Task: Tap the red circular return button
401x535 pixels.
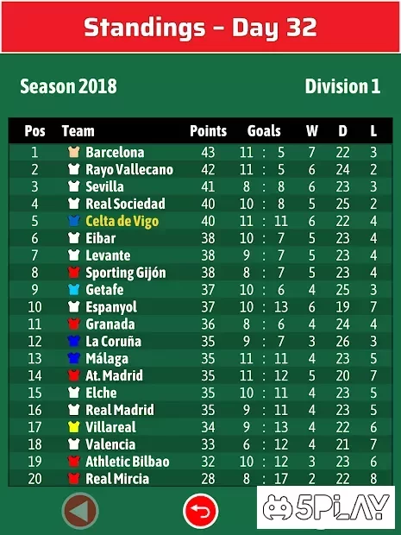Action: [200, 511]
